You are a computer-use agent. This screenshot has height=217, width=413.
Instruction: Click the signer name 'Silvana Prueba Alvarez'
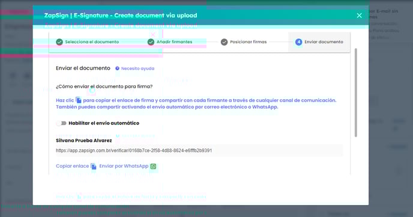[x=84, y=140]
